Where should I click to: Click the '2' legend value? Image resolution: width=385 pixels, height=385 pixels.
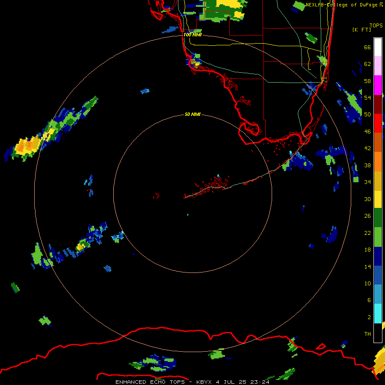coord(369,317)
